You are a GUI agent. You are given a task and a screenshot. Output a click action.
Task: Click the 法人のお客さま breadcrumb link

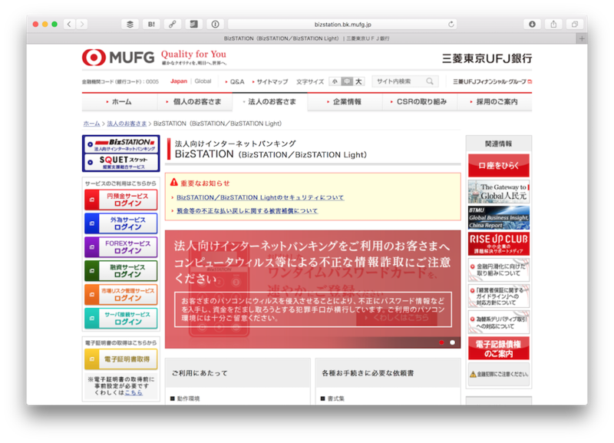(127, 124)
